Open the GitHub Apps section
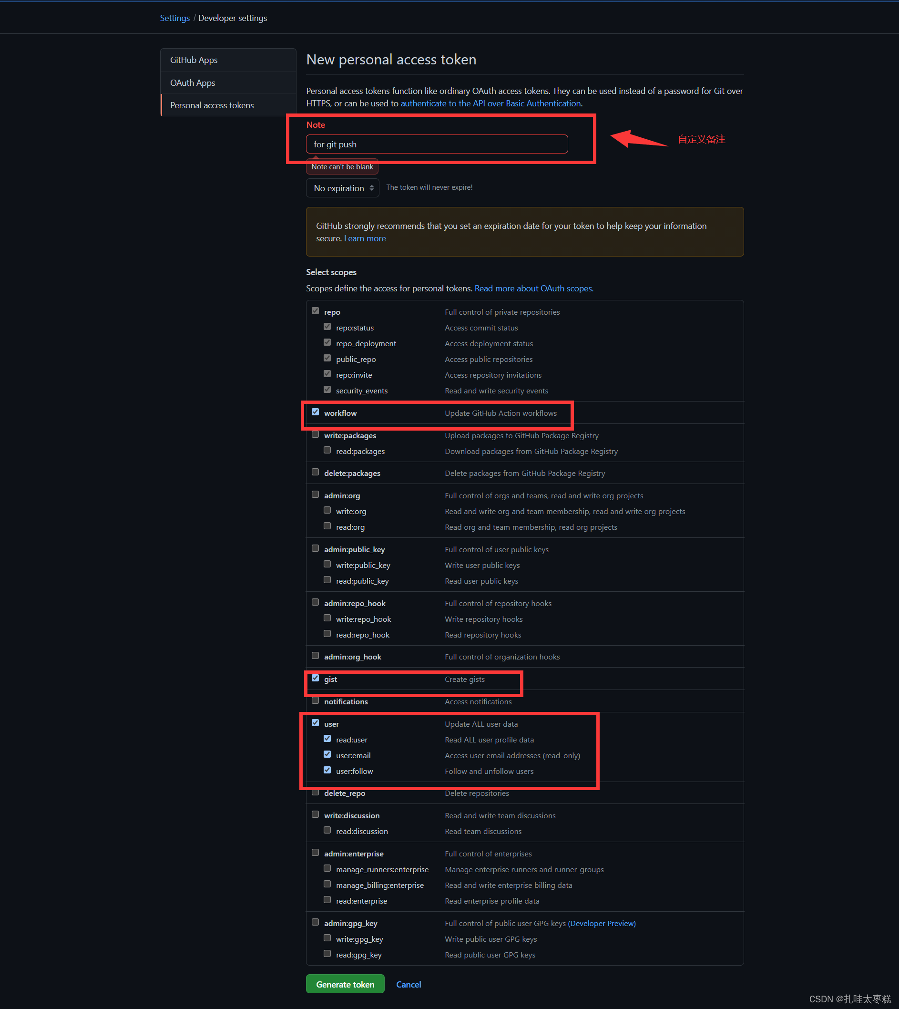 pyautogui.click(x=194, y=60)
